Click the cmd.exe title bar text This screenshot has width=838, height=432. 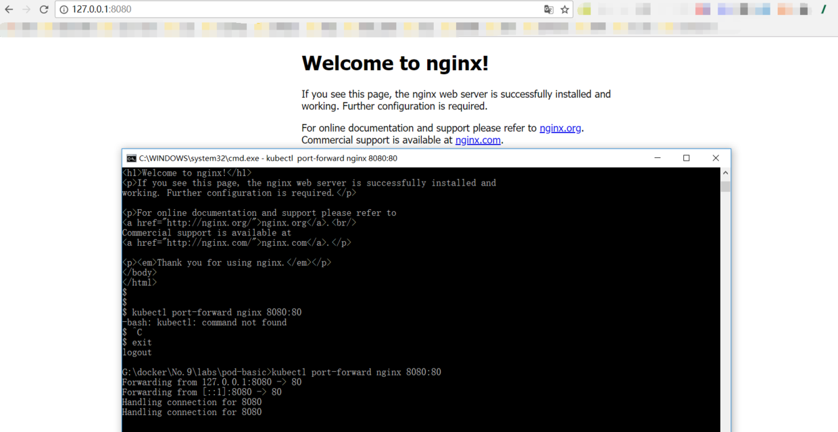pyautogui.click(x=268, y=159)
